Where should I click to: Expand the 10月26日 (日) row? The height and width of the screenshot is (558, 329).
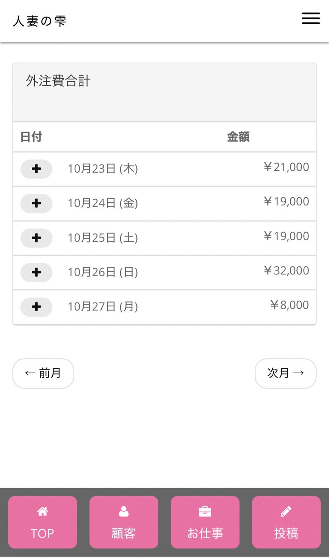pyautogui.click(x=36, y=272)
